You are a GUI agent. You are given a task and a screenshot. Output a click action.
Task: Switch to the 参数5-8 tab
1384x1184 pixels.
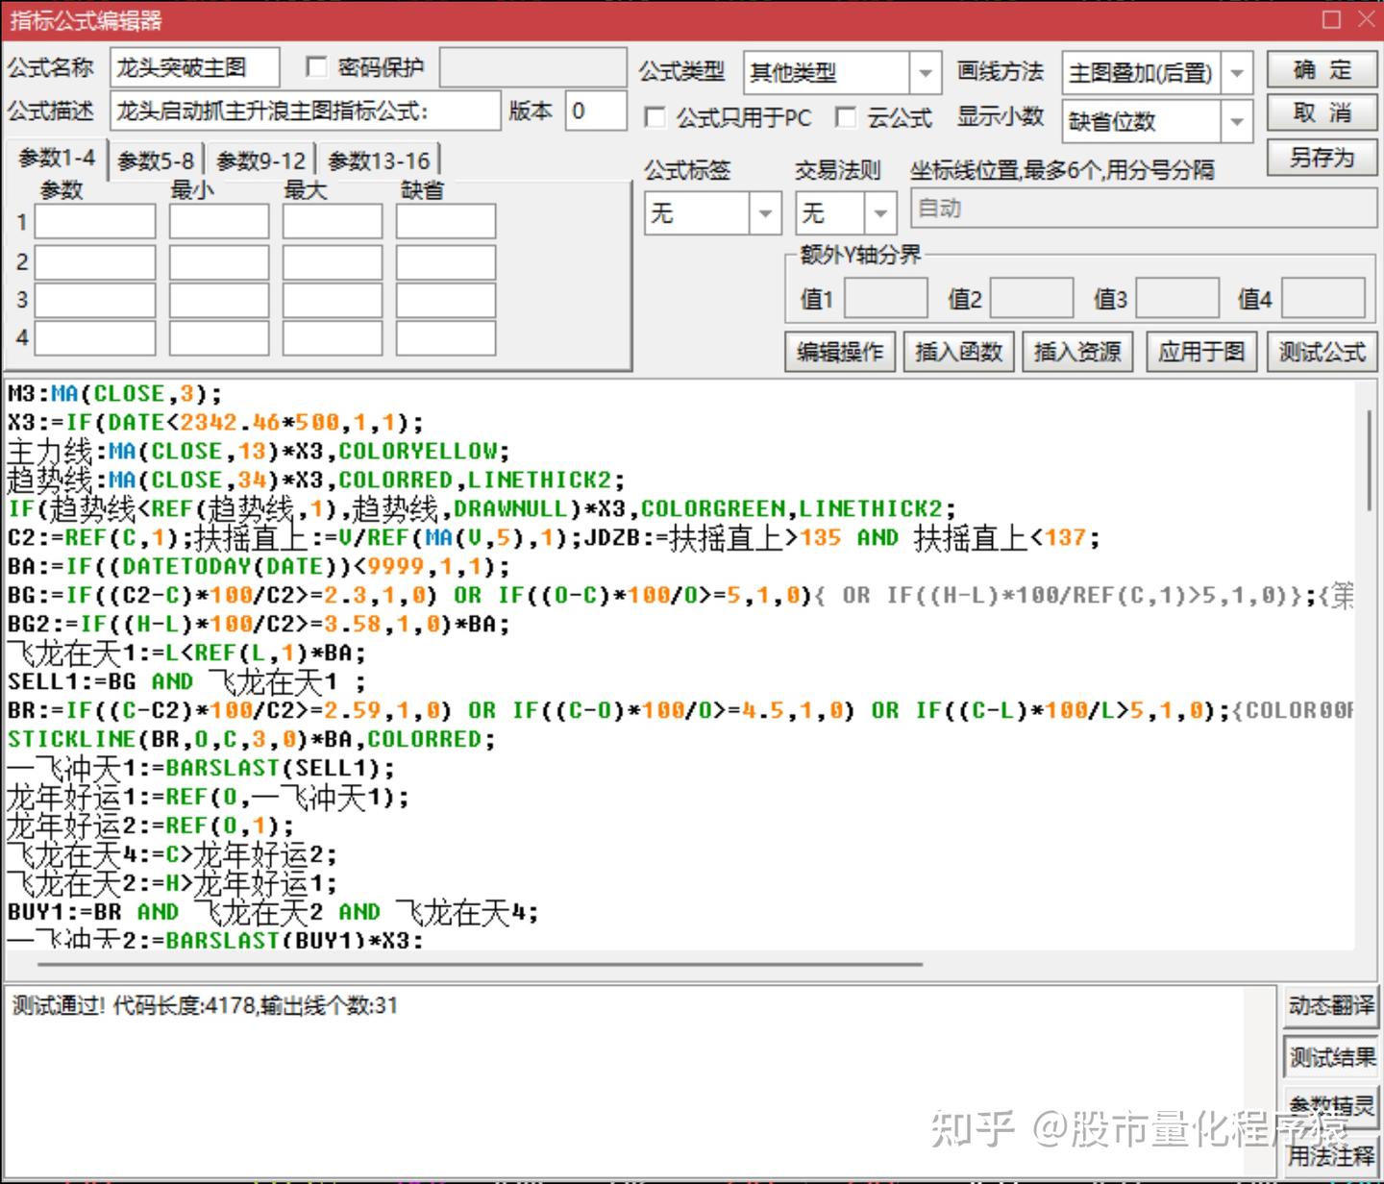156,160
